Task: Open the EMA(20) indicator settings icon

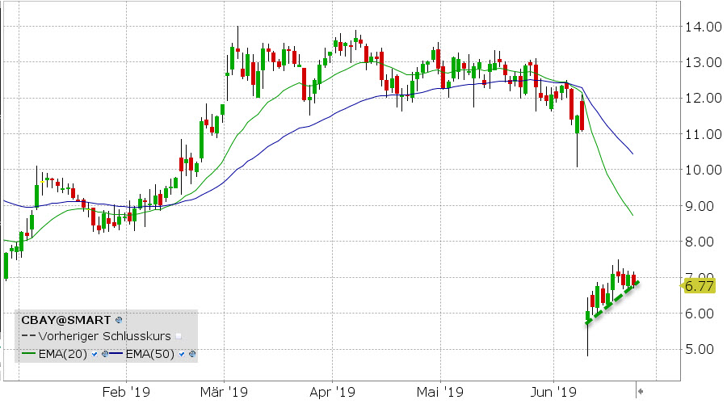Action: (105, 354)
